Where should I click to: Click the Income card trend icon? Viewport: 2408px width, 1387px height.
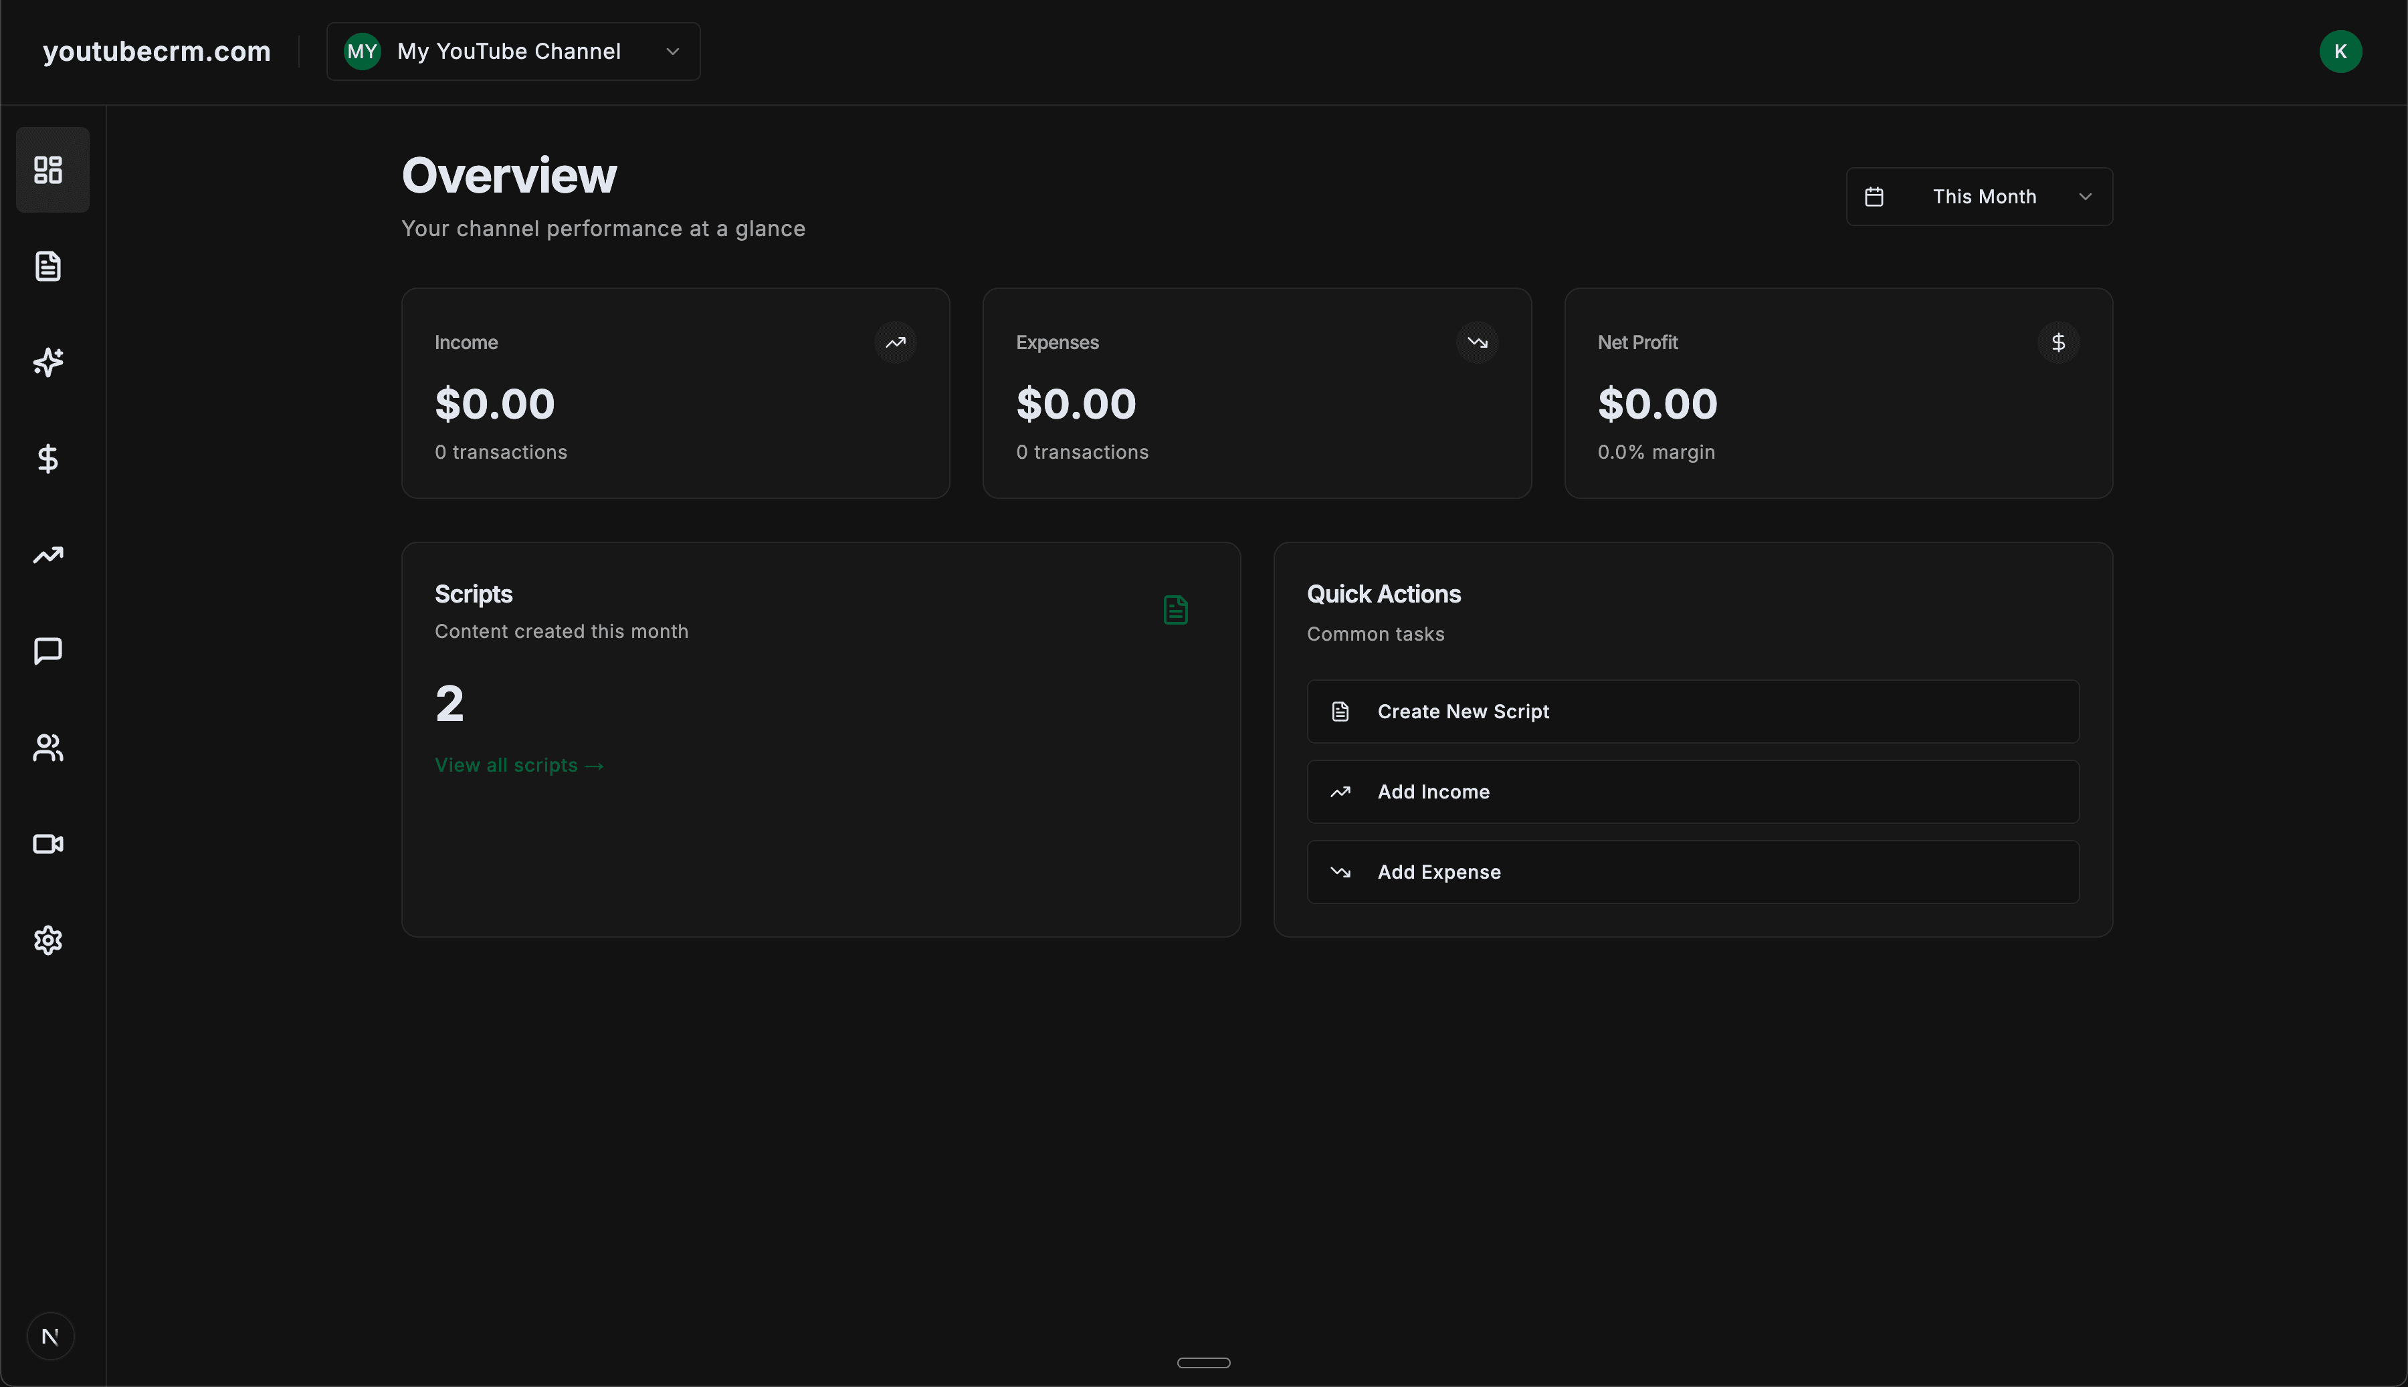pos(896,342)
